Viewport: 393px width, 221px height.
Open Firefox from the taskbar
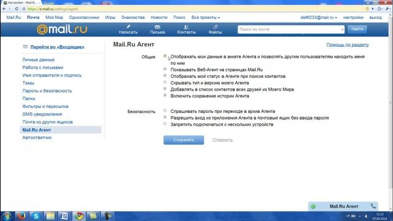21,216
